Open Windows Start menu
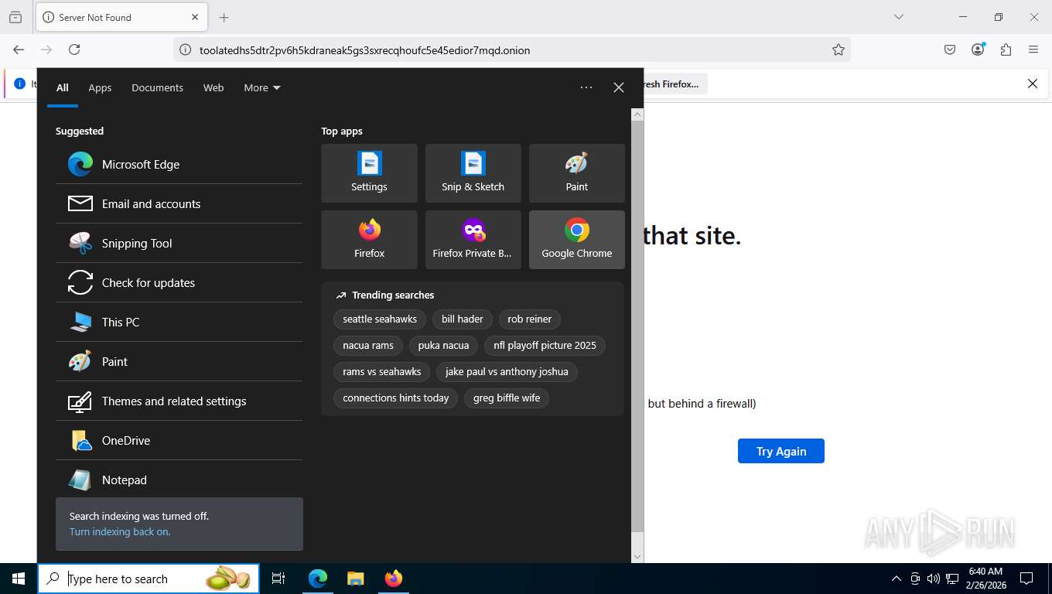This screenshot has width=1052, height=594. pos(19,579)
